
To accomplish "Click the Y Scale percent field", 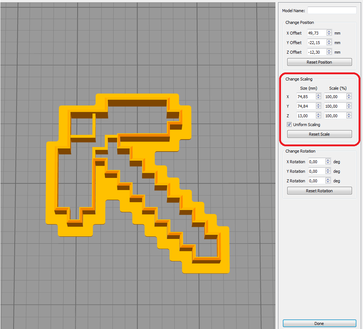I will [335, 106].
